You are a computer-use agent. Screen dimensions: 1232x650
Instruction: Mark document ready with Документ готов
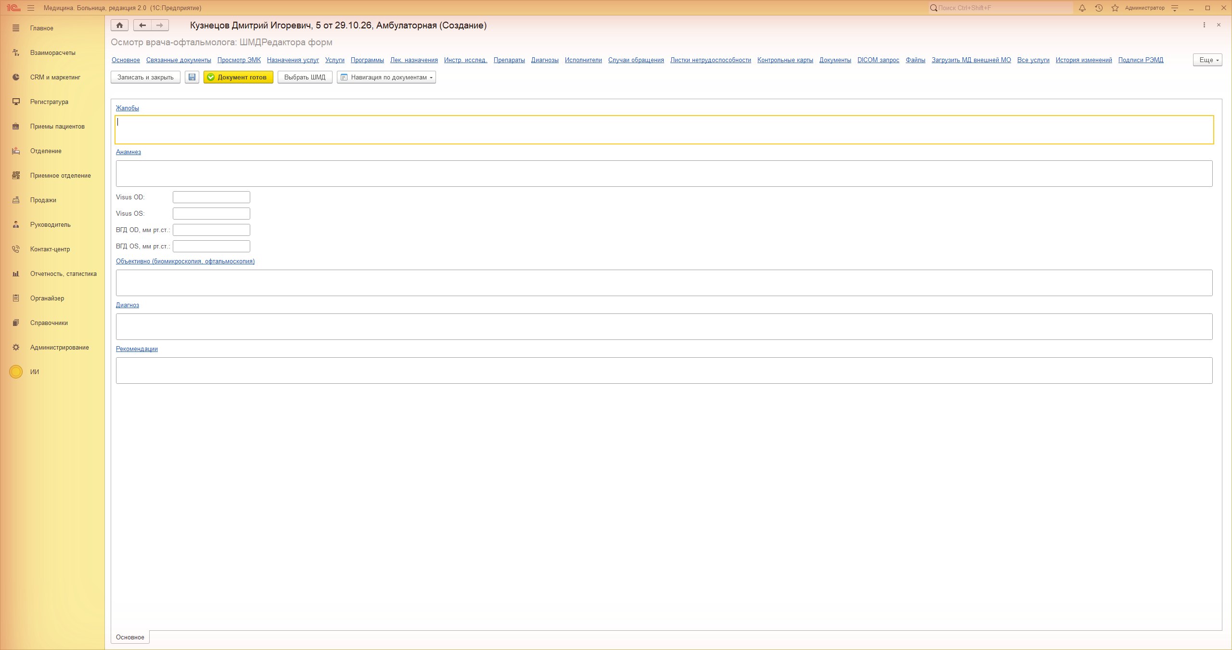[238, 77]
